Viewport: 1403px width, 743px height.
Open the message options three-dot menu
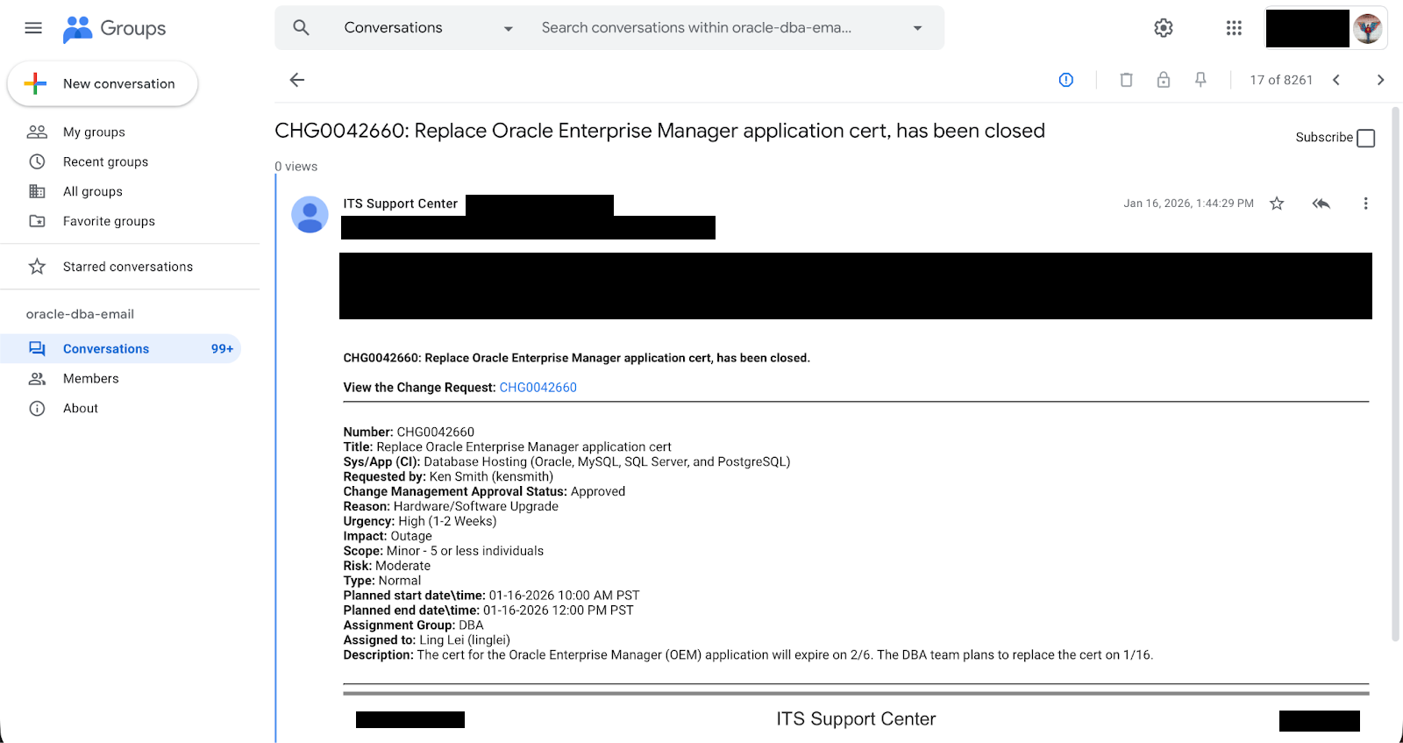[x=1365, y=203]
